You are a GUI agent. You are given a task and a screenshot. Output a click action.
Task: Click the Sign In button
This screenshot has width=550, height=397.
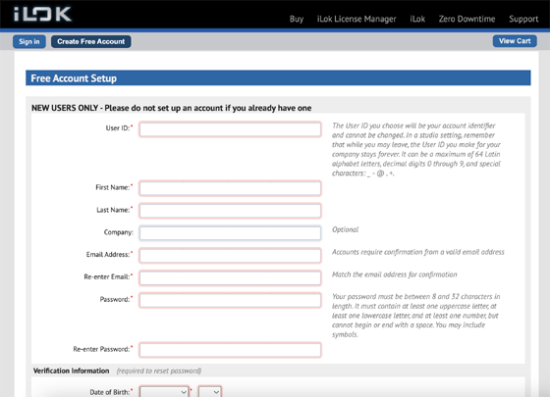point(29,41)
